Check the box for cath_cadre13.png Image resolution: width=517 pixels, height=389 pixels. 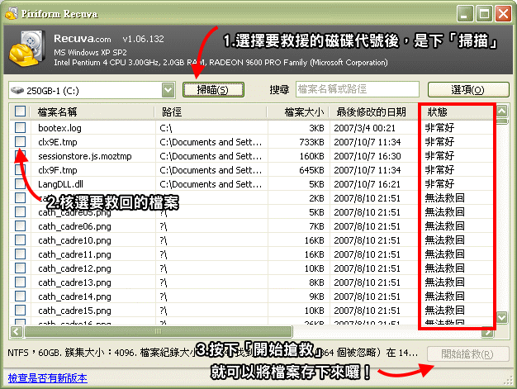pyautogui.click(x=20, y=282)
